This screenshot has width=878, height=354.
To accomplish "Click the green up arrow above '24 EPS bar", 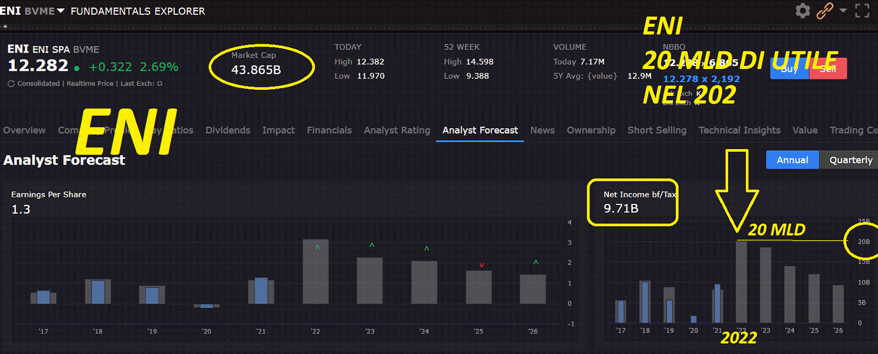I will point(426,249).
